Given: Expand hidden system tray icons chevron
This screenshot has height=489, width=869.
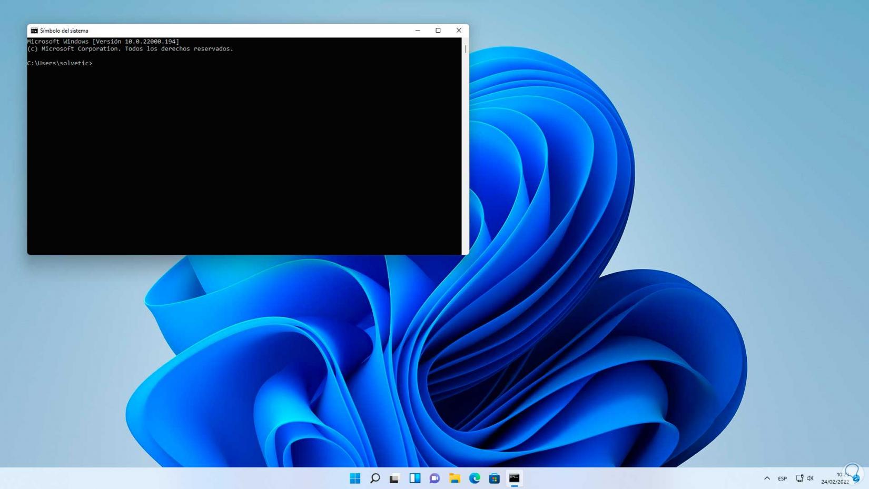Looking at the screenshot, I should 767,478.
